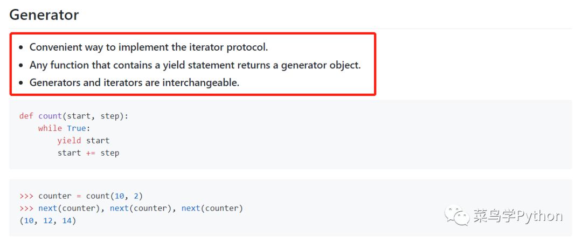
Task: Click the 'while' keyword in code block
Action: click(50, 128)
